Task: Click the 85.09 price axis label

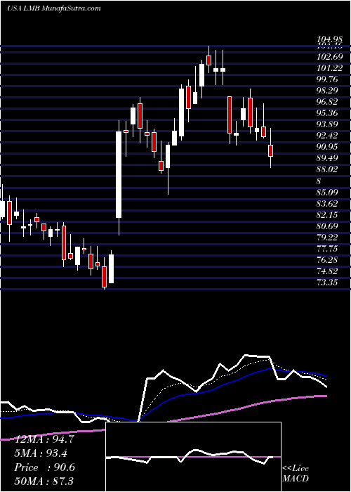Action: (328, 192)
